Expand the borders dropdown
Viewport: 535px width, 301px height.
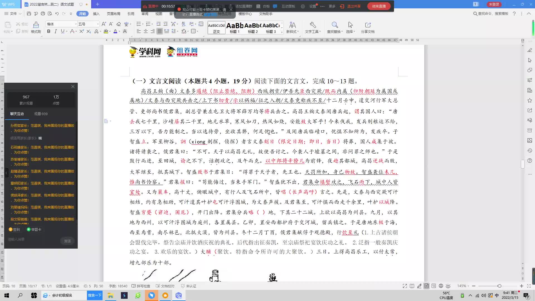[x=197, y=31]
